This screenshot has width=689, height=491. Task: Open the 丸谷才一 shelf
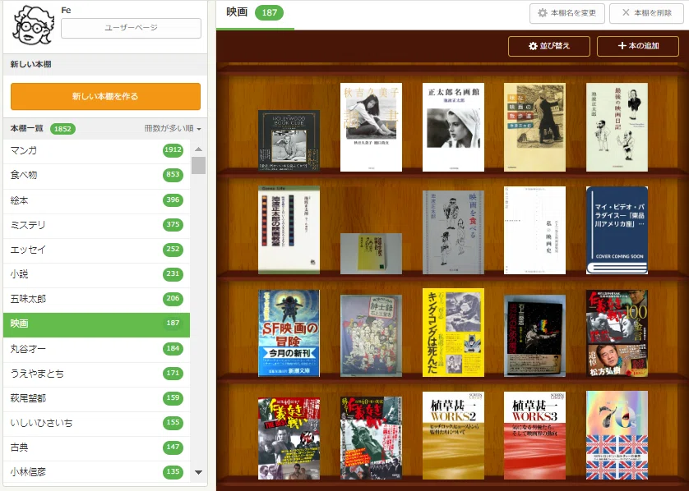point(96,349)
